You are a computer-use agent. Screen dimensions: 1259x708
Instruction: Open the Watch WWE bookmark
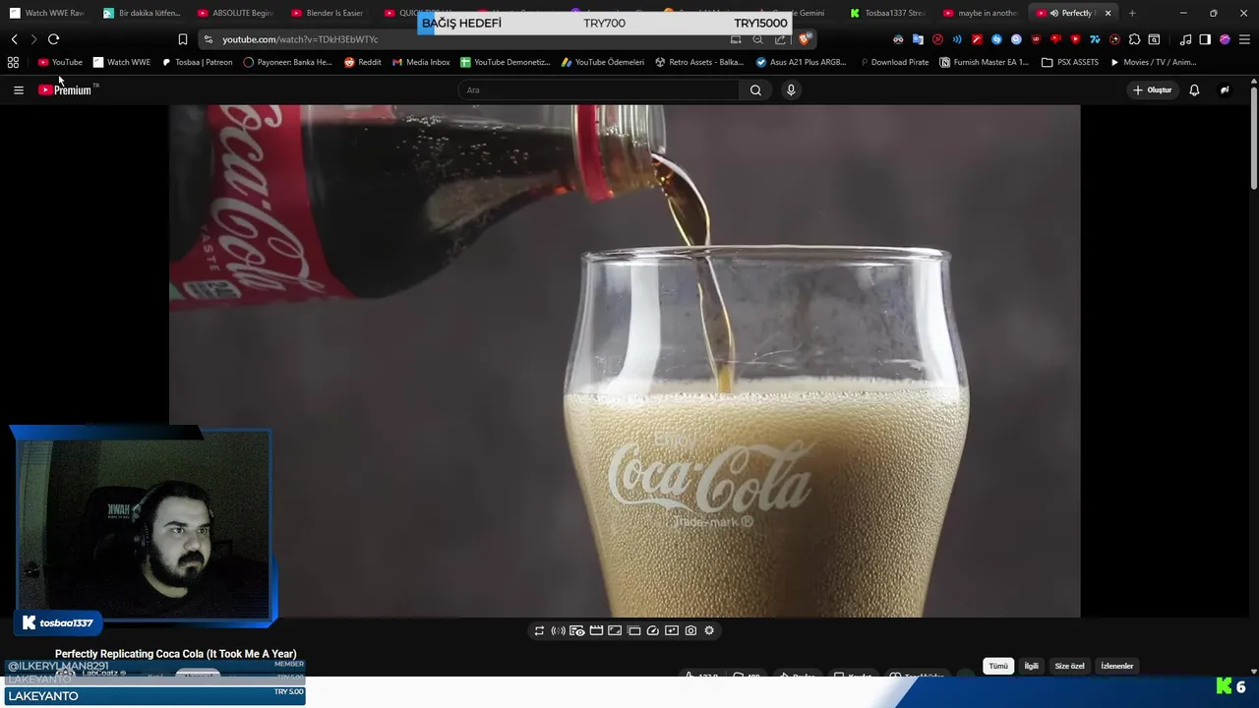pyautogui.click(x=122, y=62)
